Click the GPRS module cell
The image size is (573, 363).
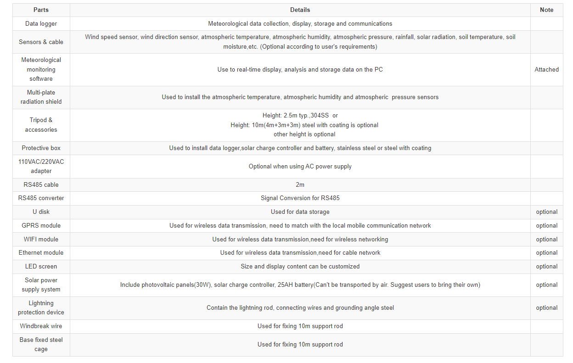pyautogui.click(x=41, y=226)
